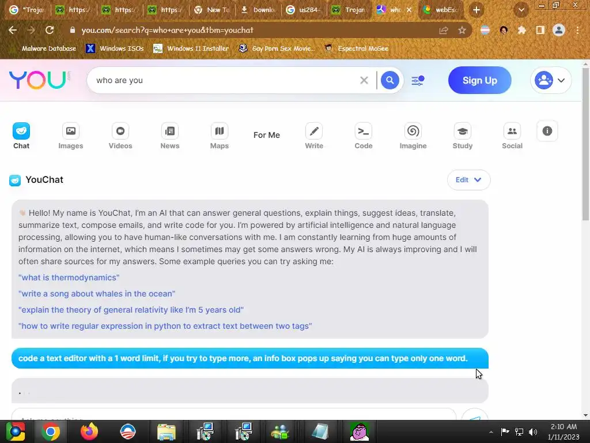Select the For Me tab

coord(266,135)
